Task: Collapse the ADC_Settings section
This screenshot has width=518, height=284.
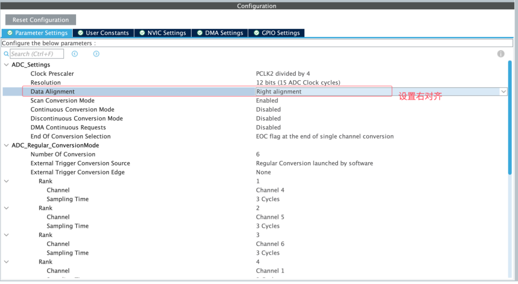Action: coord(6,65)
